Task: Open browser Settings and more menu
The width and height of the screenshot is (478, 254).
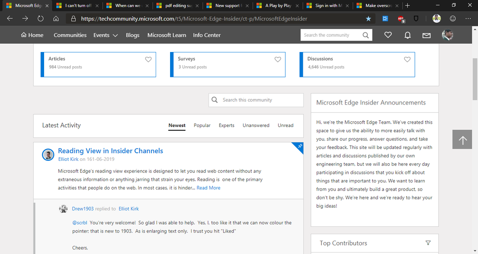Action: [468, 19]
